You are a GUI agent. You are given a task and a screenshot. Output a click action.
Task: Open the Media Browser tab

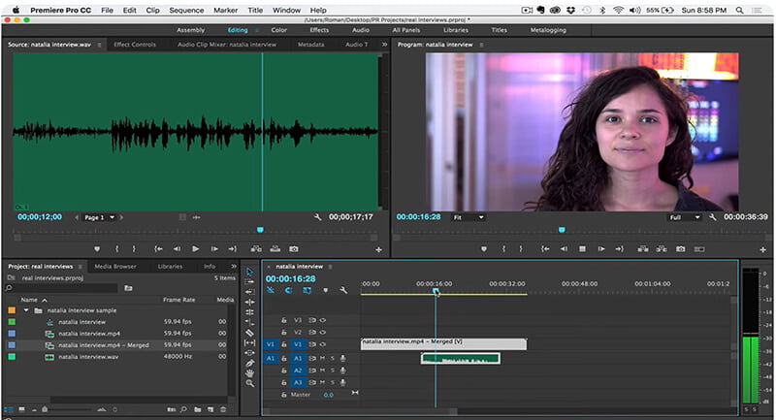click(115, 266)
